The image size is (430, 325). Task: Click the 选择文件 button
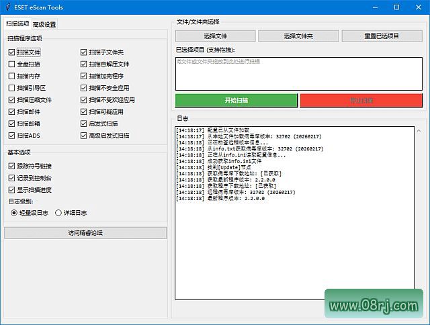click(x=215, y=36)
